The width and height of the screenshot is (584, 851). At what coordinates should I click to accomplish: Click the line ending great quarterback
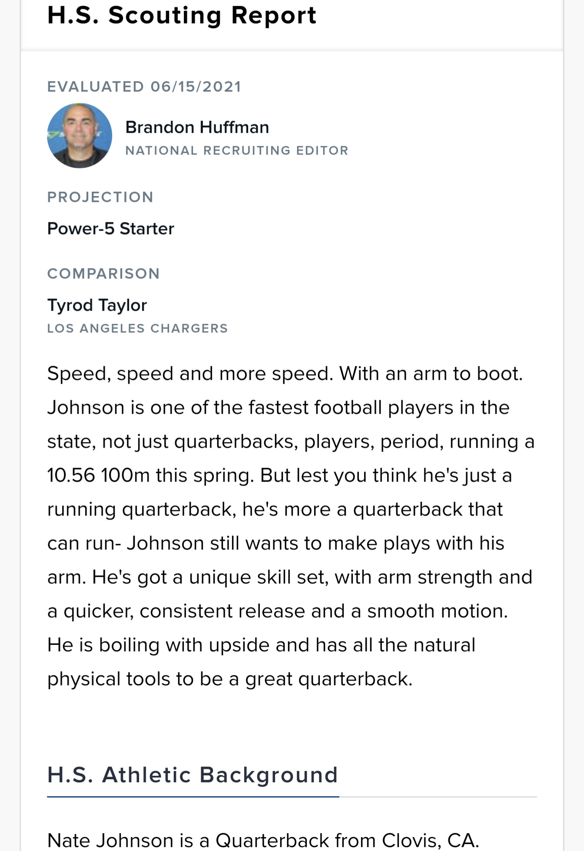tap(230, 679)
